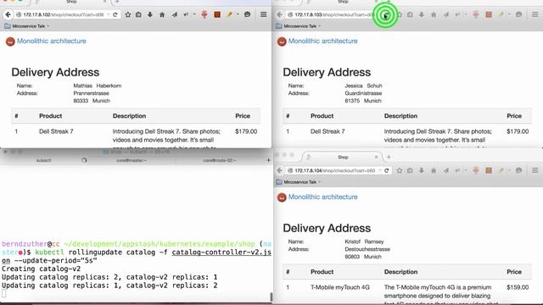543x305 pixels.
Task: Open the Monolithic architecture link in the 172.17.8.103 window
Action: pos(323,42)
